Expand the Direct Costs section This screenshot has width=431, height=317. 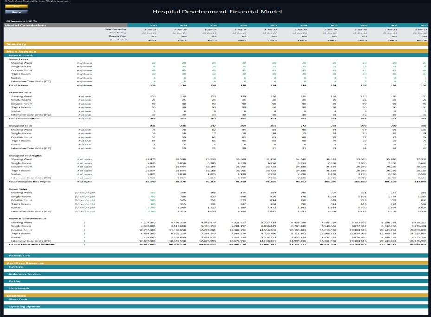[x=18, y=299]
